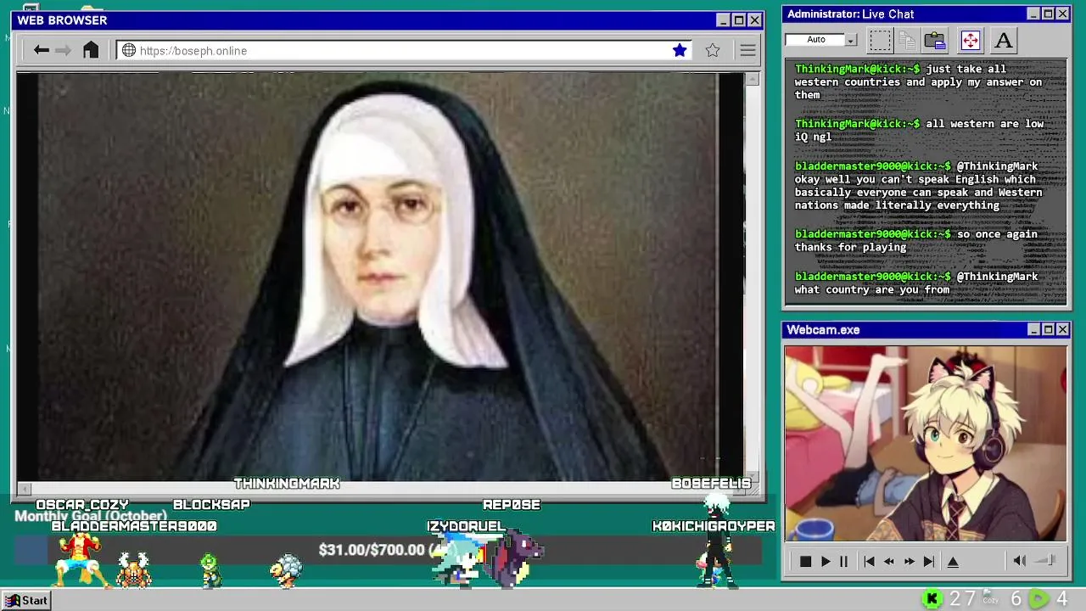1086x611 pixels.
Task: Click the red four-arrow move icon
Action: pyautogui.click(x=970, y=40)
